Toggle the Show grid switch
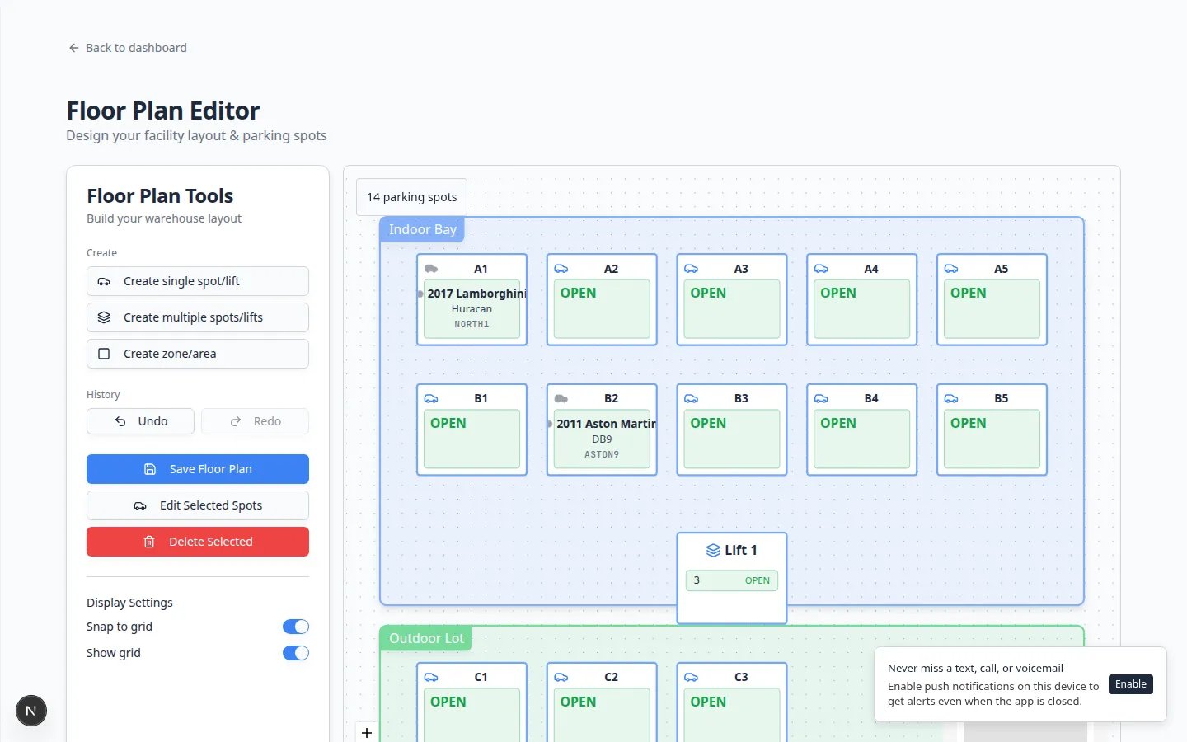 (x=296, y=653)
